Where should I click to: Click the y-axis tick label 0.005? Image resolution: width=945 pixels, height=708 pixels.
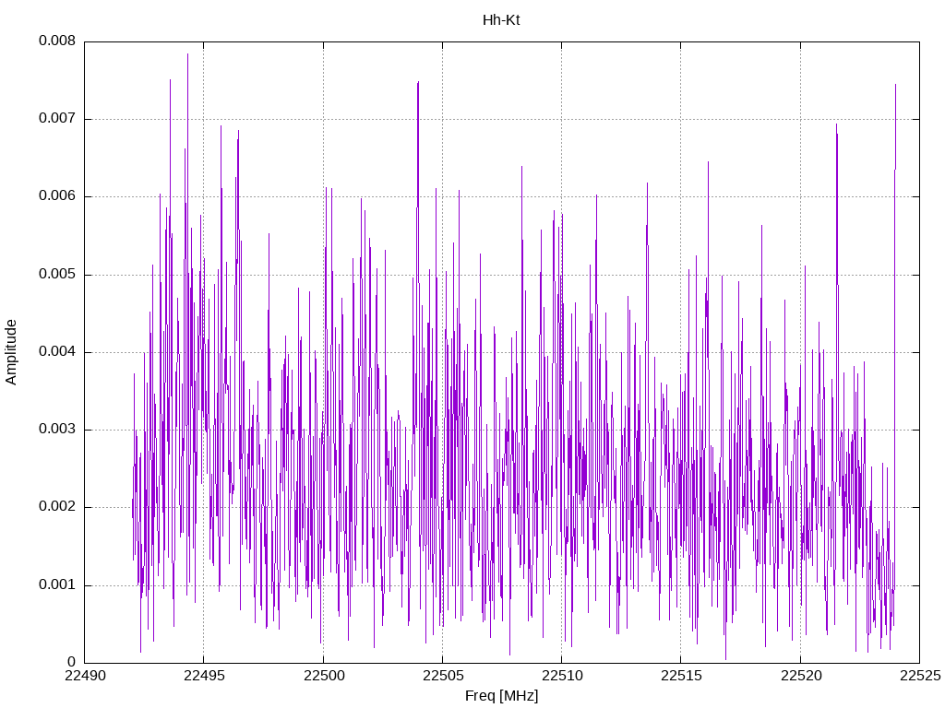pyautogui.click(x=57, y=274)
